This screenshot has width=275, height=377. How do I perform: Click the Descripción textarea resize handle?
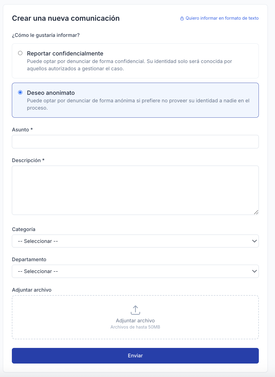[256, 212]
